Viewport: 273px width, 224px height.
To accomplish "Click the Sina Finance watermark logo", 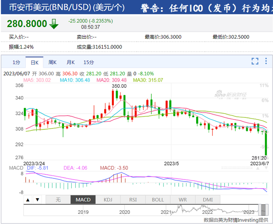I will (230, 94).
